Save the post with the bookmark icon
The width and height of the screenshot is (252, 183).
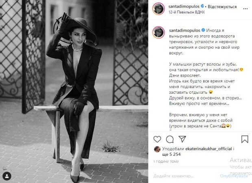pos(245,139)
